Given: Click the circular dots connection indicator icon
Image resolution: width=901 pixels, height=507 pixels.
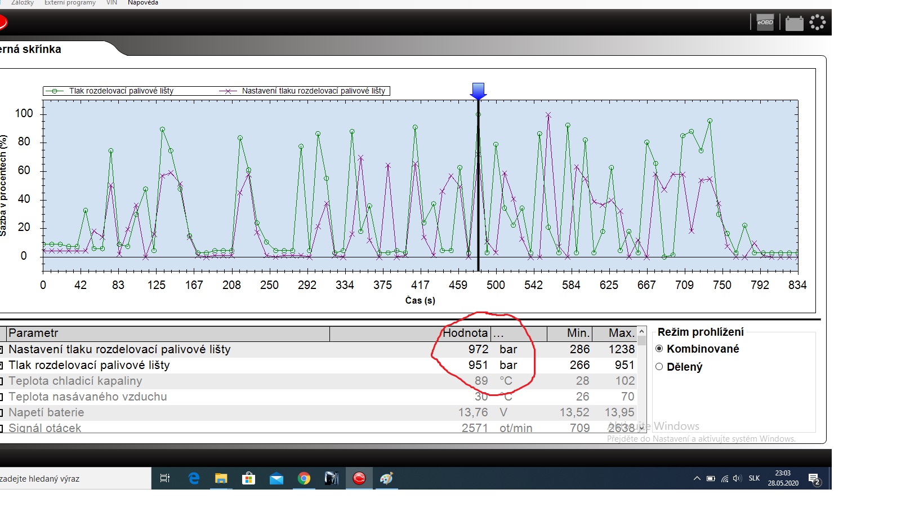Looking at the screenshot, I should pyautogui.click(x=817, y=23).
